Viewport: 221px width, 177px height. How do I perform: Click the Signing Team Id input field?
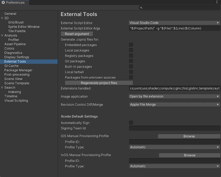(x=174, y=128)
